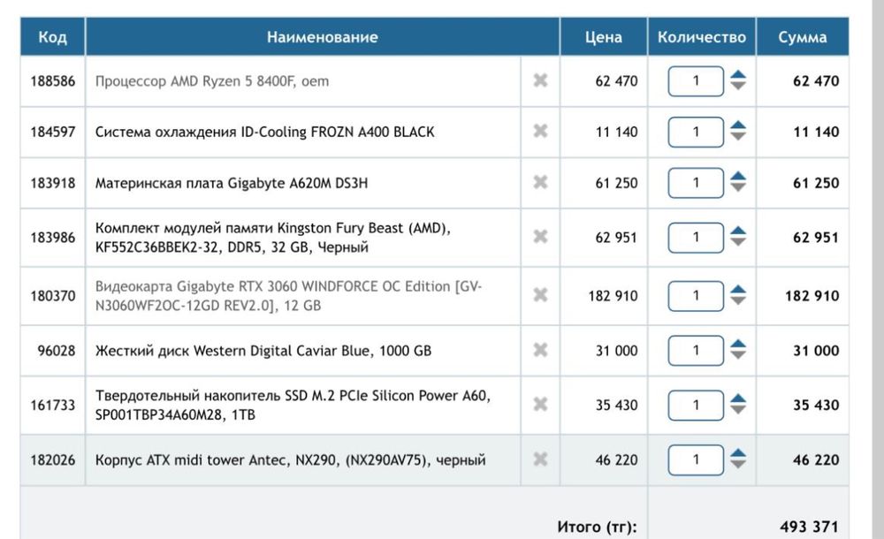Image resolution: width=884 pixels, height=539 pixels.
Task: Remove the Western Digital Caviar Blue disk
Action: pos(540,350)
